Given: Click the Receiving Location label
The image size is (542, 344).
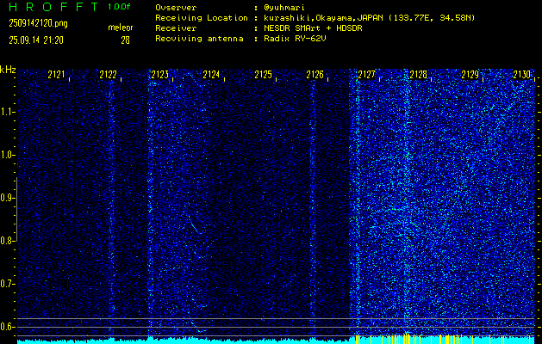Looking at the screenshot, I should coord(202,18).
